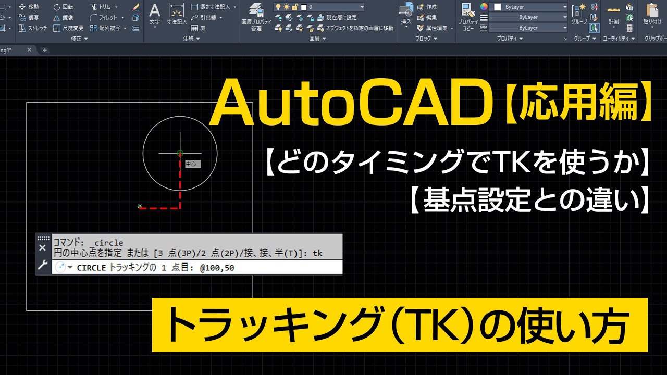Viewport: 667px width, 375px height.
Task: Select the Move (移動) tool
Action: [x=29, y=7]
